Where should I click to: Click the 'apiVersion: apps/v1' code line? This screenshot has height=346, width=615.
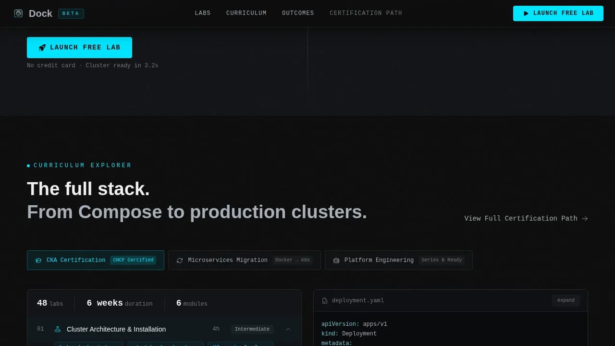(x=354, y=324)
